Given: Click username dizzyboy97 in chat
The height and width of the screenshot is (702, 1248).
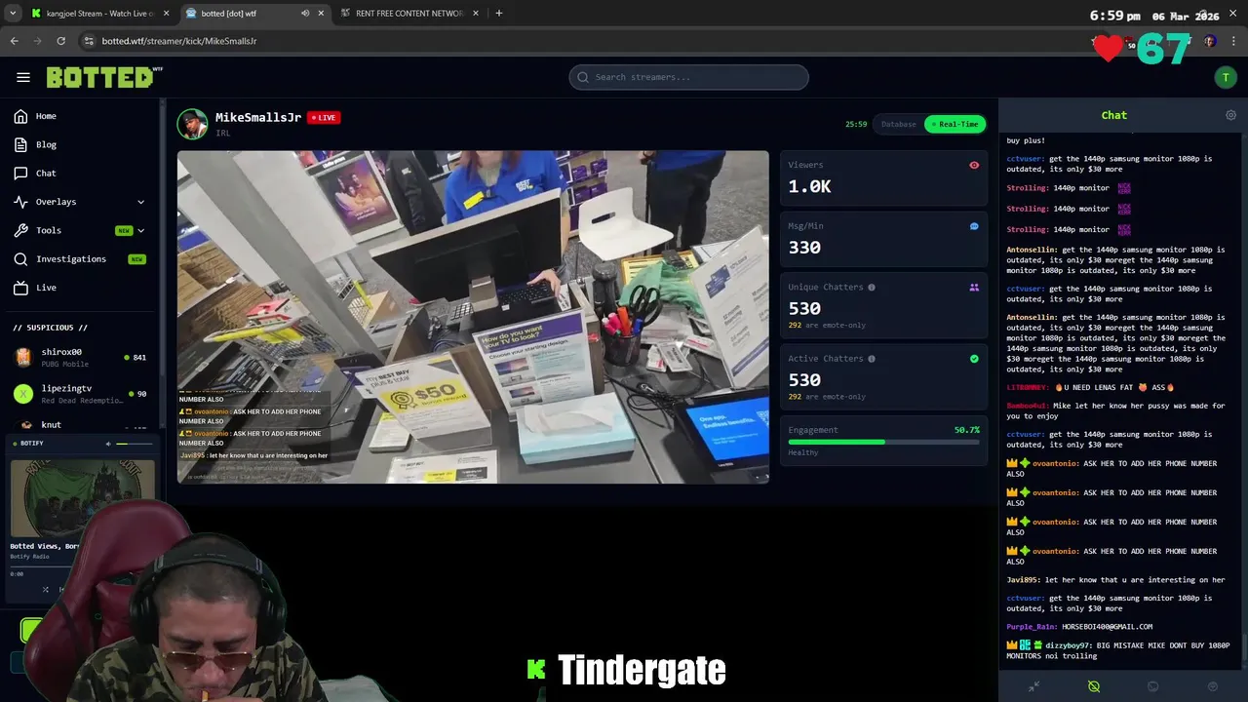Looking at the screenshot, I should (x=1068, y=645).
